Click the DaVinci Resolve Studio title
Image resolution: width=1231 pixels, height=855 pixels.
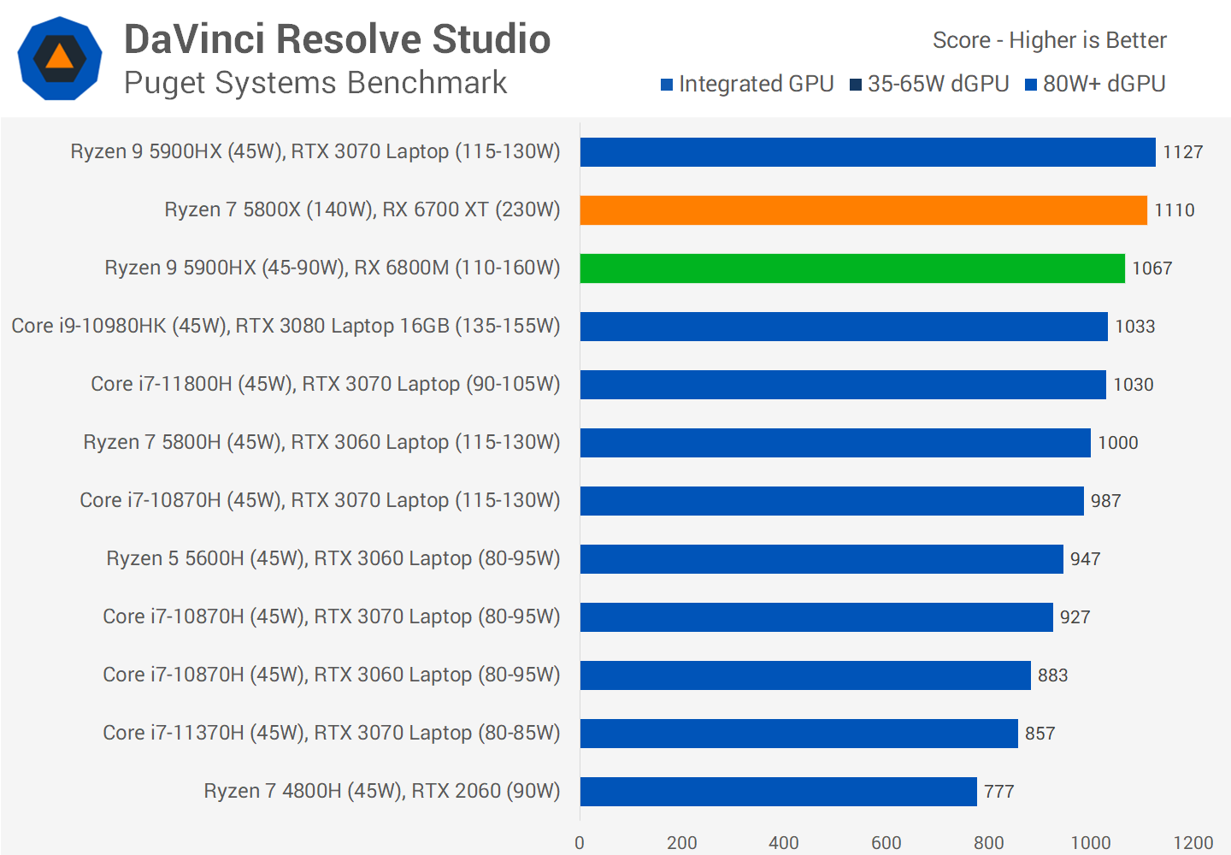[337, 39]
